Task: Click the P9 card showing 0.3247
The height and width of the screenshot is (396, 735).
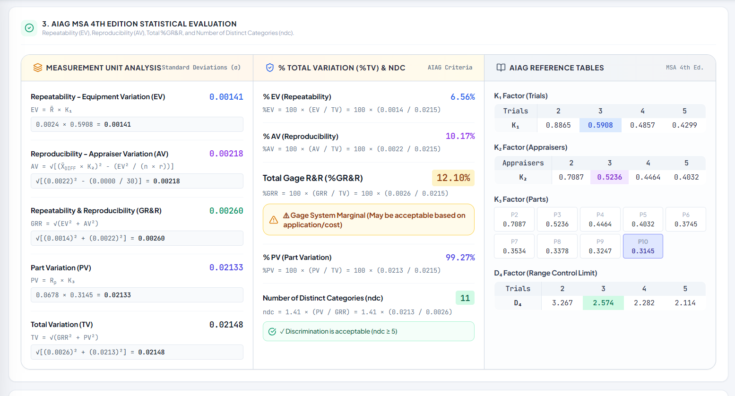Action: (600, 246)
